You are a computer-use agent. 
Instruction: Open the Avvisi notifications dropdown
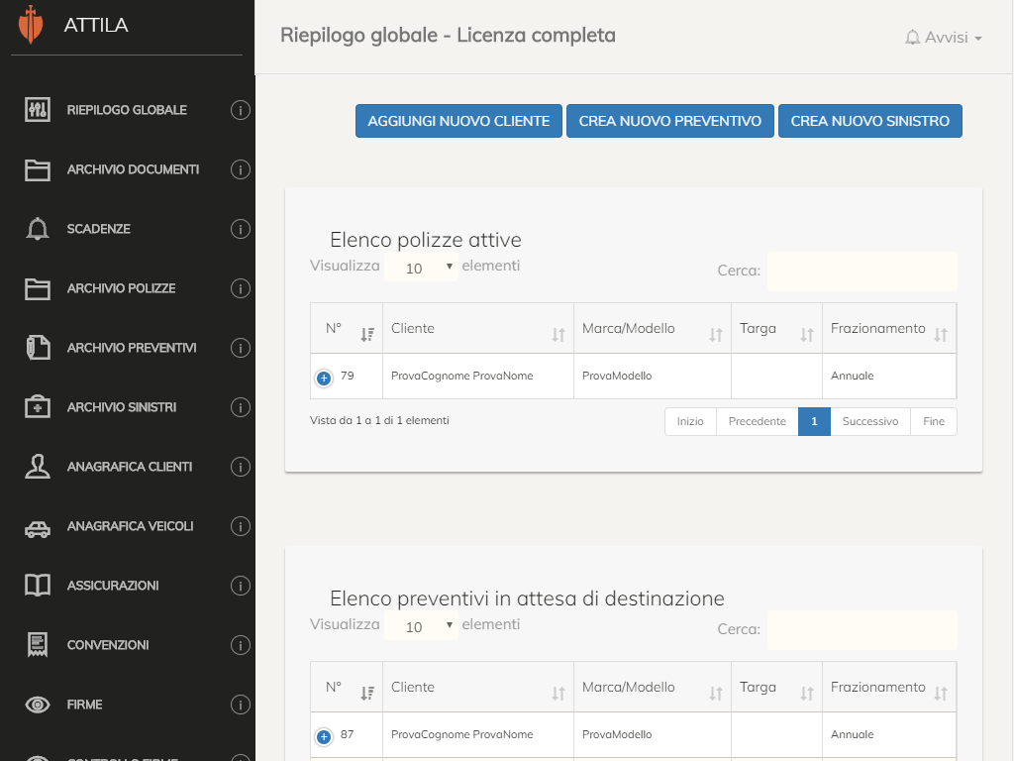[944, 38]
